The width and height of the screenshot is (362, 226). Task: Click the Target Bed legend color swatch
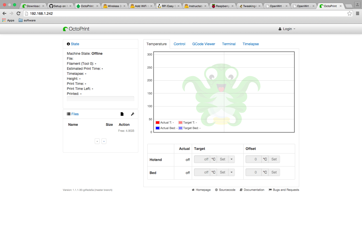pos(180,128)
